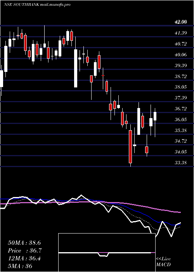The width and height of the screenshot is (194, 272).
Task: Click the tall red candle reaching the 33.38 low
Action: pos(130,146)
